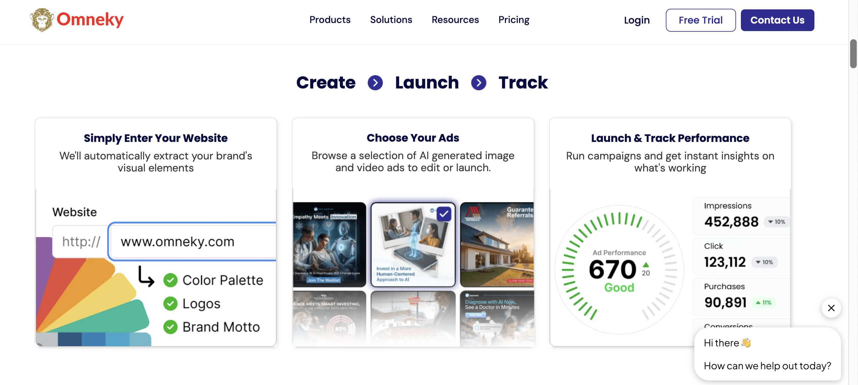858x385 pixels.
Task: Open the Products navigation menu
Action: pos(330,20)
